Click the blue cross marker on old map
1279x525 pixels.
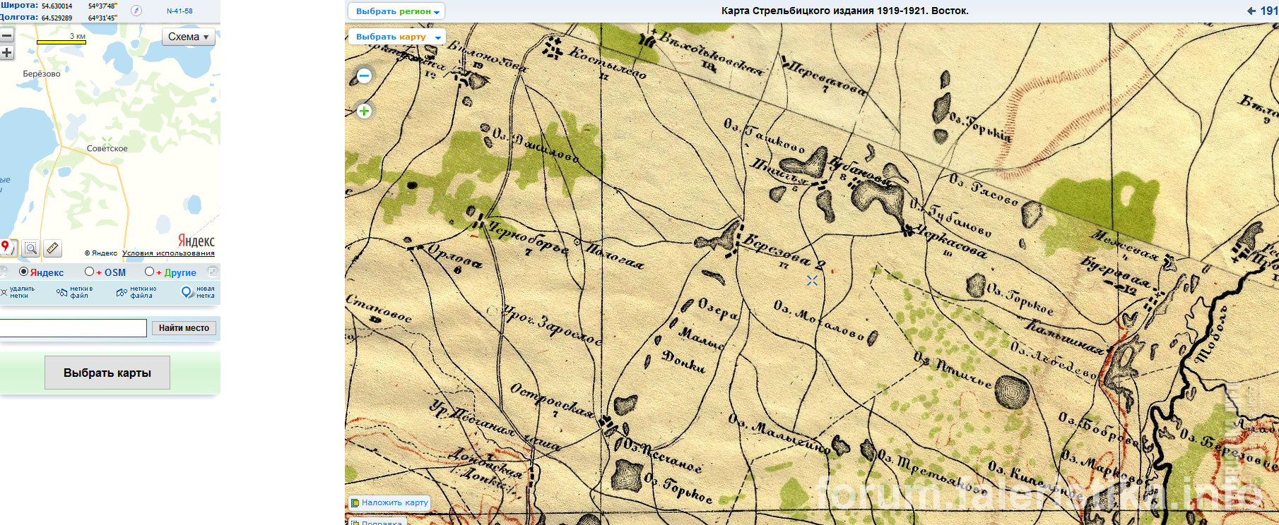(812, 281)
